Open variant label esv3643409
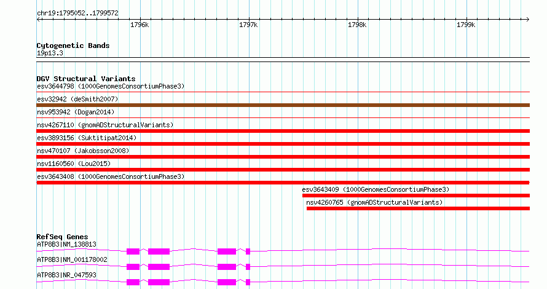 click(x=376, y=189)
